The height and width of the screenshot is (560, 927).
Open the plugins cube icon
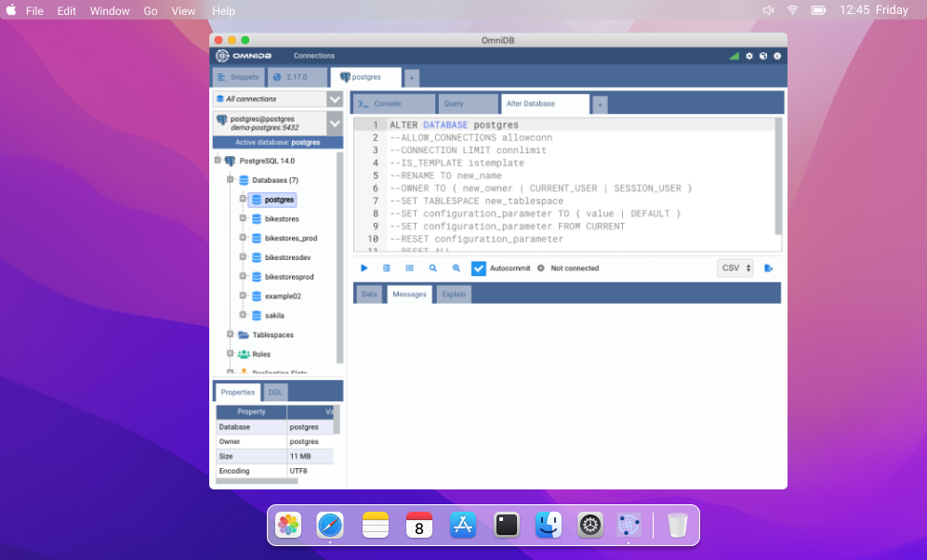click(763, 56)
